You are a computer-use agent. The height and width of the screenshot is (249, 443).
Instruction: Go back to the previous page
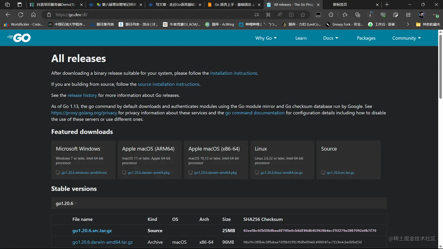click(x=8, y=15)
